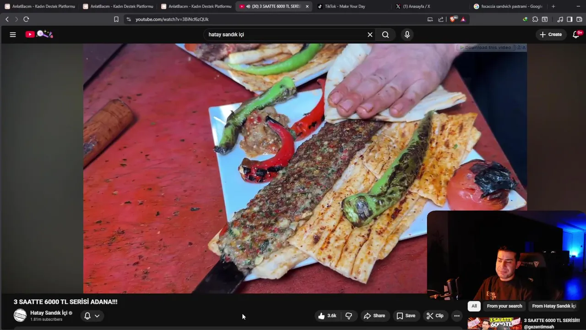Open media playlist music note icon
586x330 pixels.
[x=560, y=19]
